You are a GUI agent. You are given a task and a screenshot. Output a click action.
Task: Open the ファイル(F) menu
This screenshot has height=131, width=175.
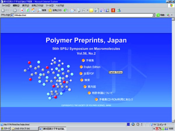(x=6, y=6)
